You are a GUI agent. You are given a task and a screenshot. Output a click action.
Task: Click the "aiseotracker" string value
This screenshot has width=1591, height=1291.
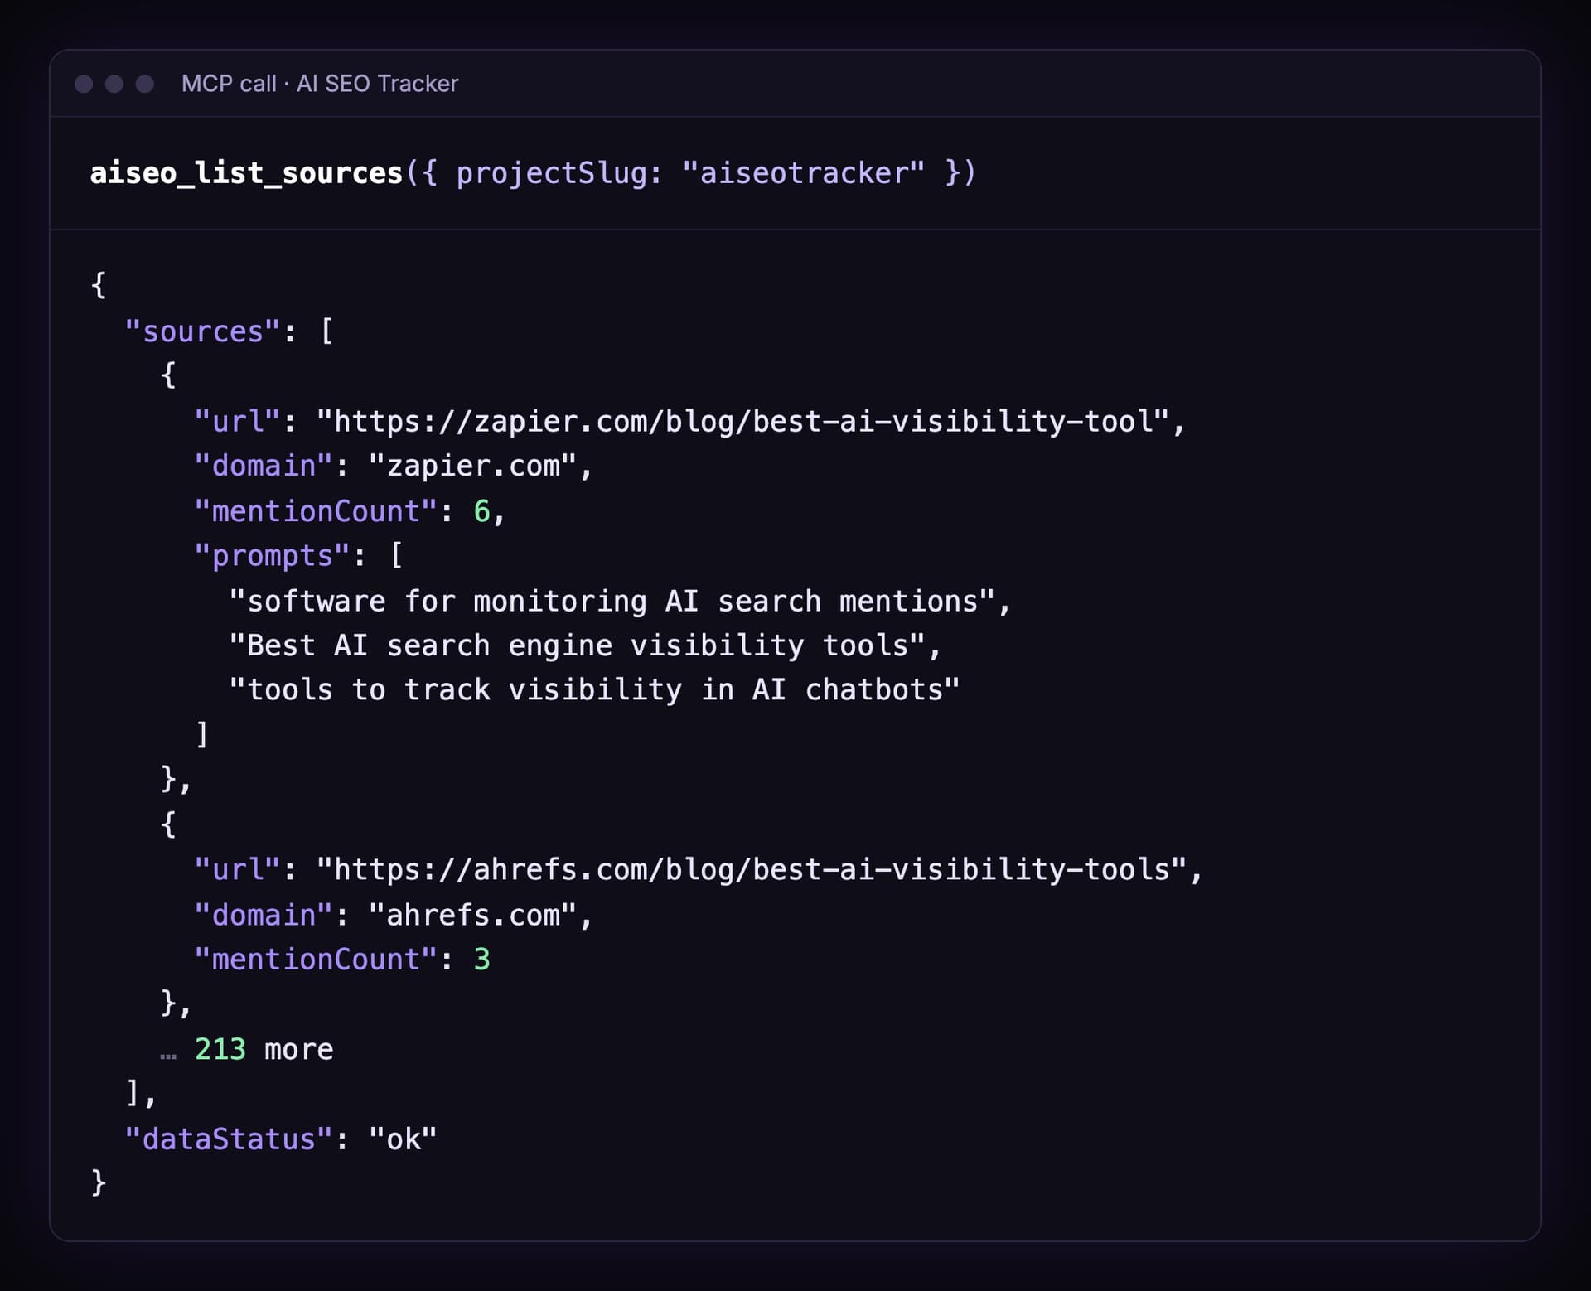click(x=803, y=173)
